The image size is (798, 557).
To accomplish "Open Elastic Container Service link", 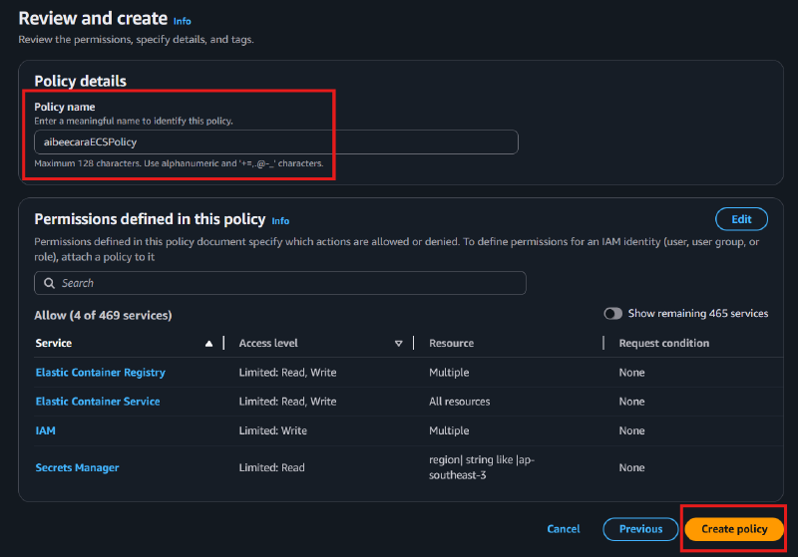I will pyautogui.click(x=98, y=402).
